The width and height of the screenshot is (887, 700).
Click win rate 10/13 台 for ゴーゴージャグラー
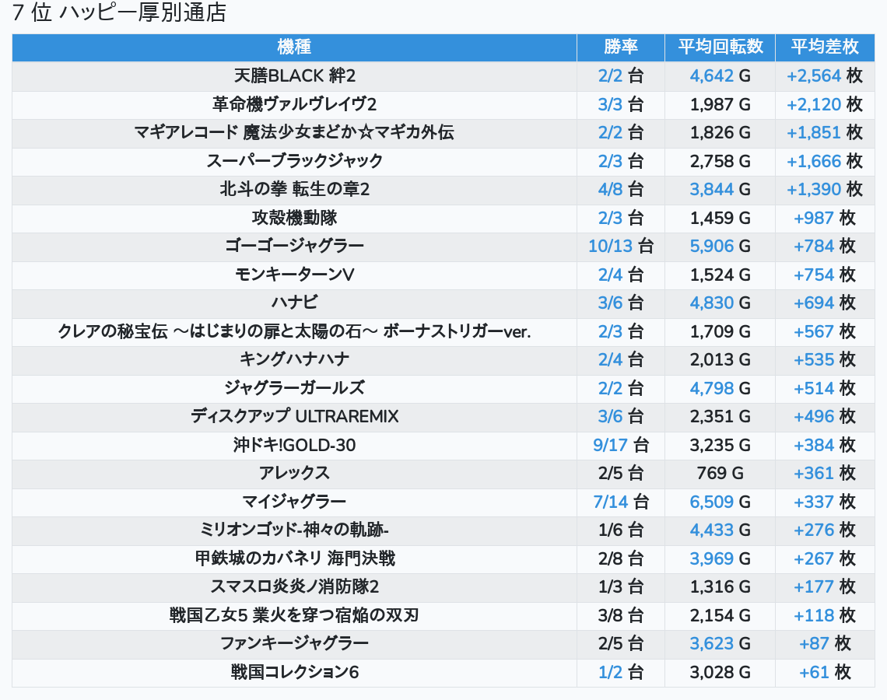click(x=621, y=246)
